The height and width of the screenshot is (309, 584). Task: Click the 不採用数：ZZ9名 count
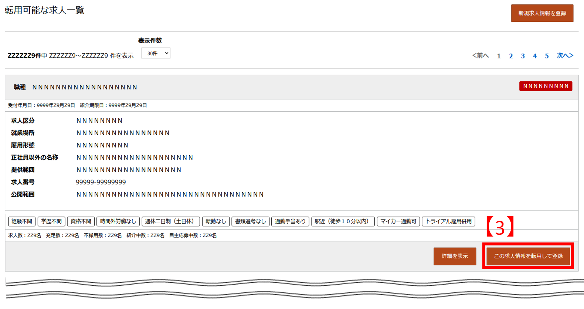(103, 235)
